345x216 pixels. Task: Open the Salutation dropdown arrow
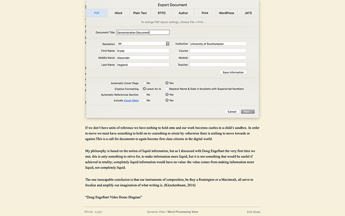click(166, 44)
